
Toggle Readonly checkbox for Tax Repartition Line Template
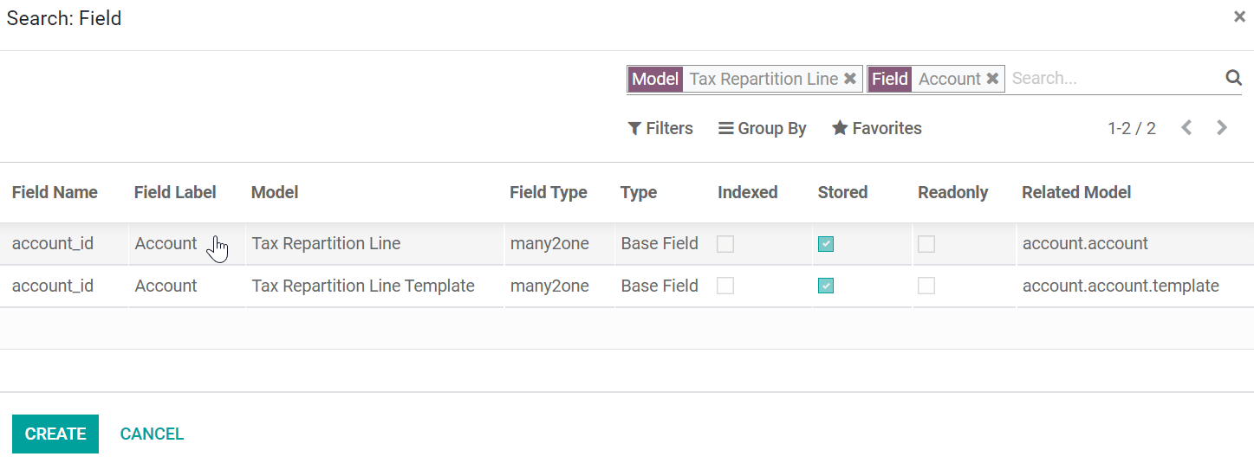pyautogui.click(x=926, y=286)
